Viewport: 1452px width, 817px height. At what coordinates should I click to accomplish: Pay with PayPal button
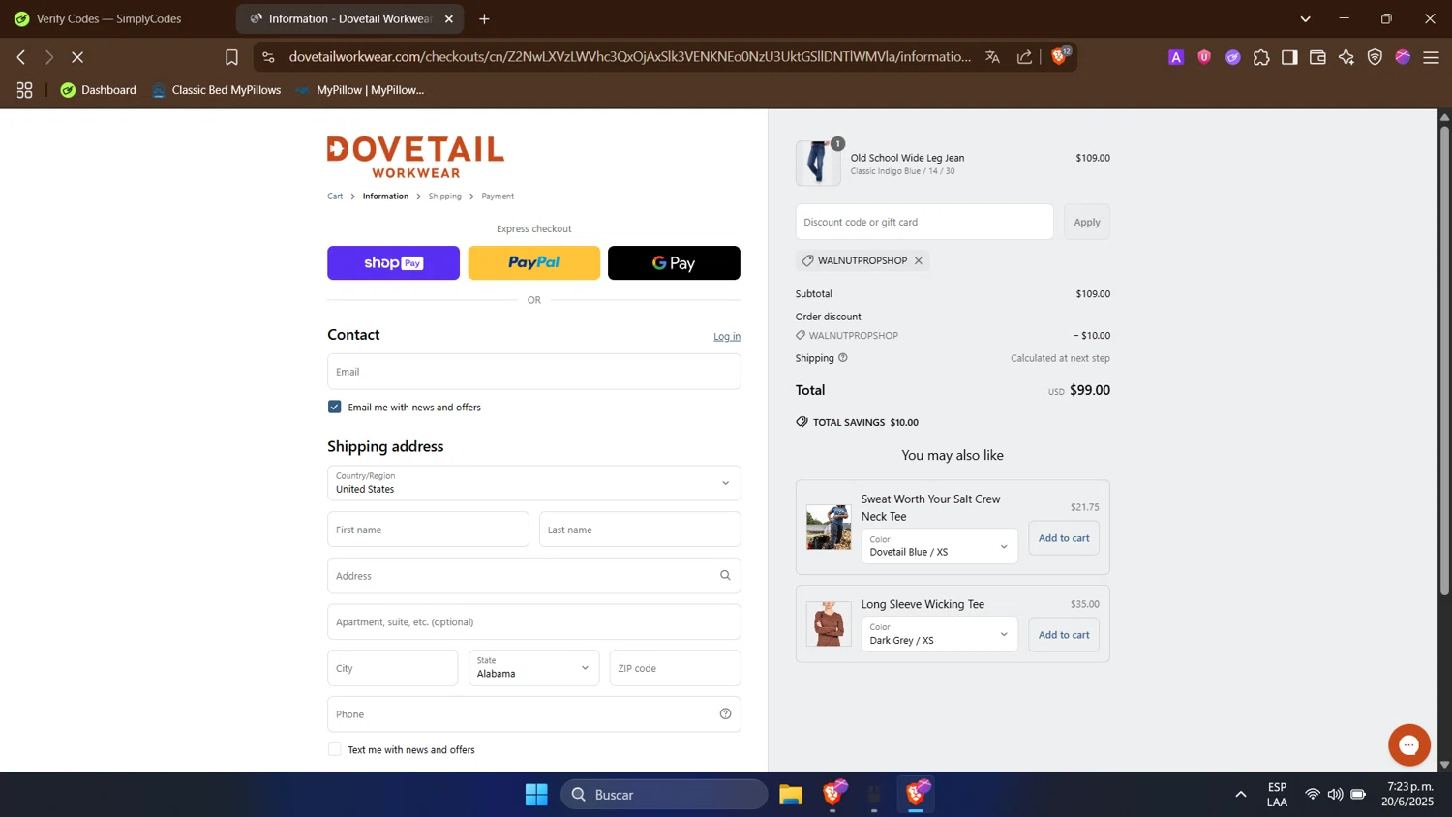tap(533, 263)
